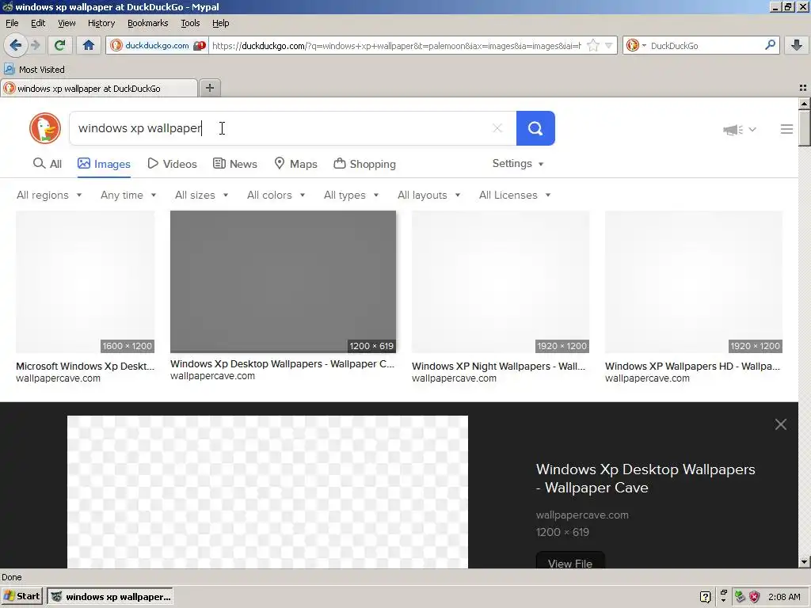Switch to Maps results tab
This screenshot has width=811, height=608.
pos(295,164)
